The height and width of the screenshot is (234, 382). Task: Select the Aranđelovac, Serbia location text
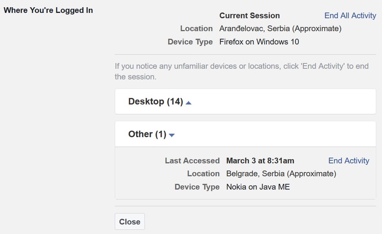pos(280,29)
